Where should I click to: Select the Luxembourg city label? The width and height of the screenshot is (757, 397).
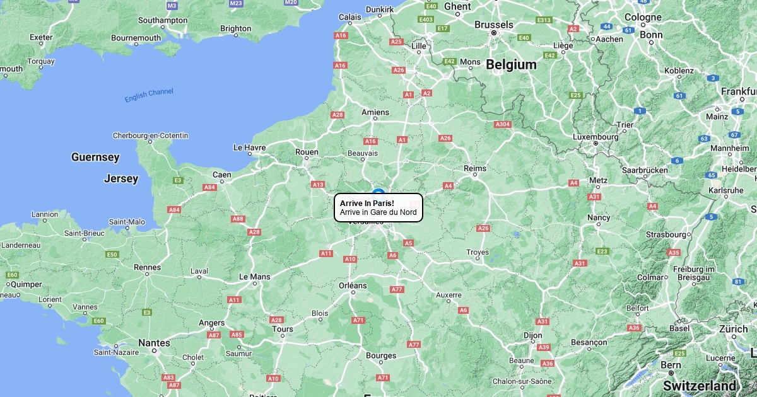tap(596, 137)
